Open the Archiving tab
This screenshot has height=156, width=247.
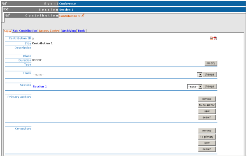(x=69, y=31)
